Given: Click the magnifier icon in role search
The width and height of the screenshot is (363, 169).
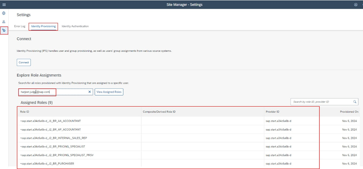Looking at the screenshot, I should [x=355, y=102].
